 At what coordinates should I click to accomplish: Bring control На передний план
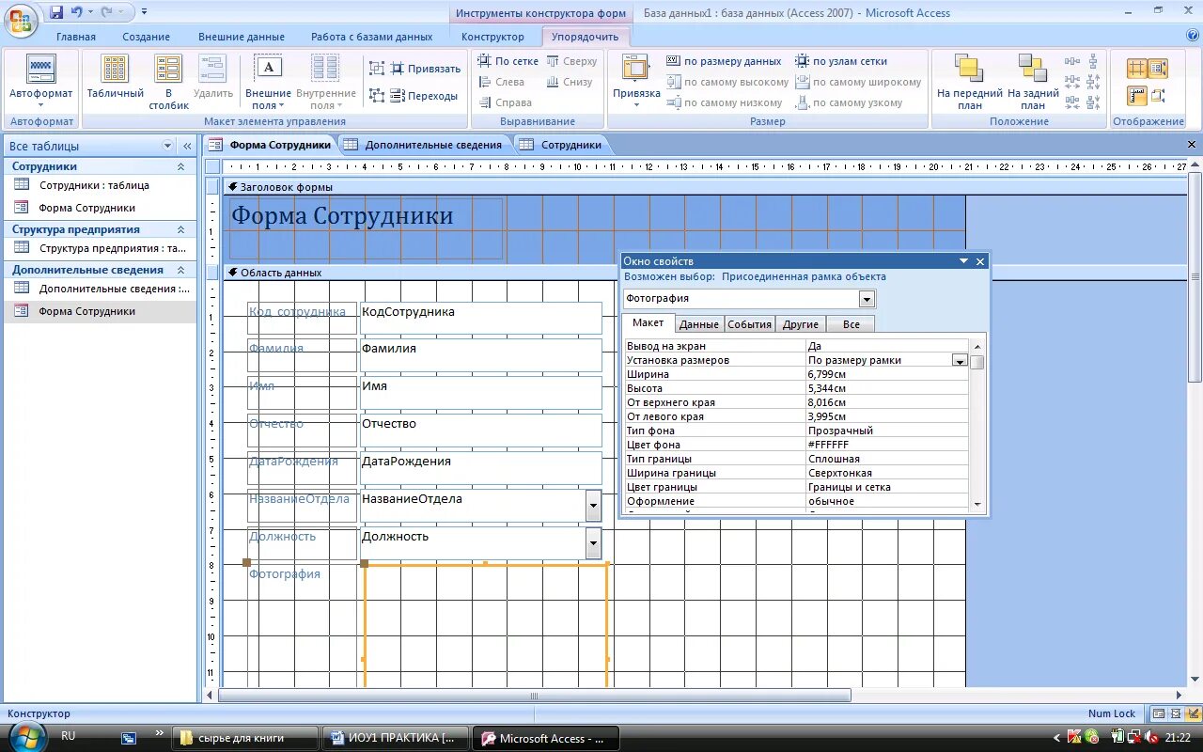coord(970,81)
